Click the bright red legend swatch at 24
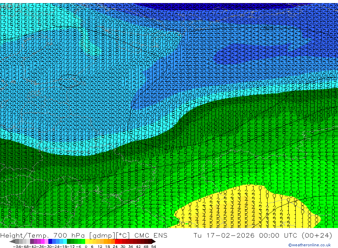The image size is (338, 248). coord(117,241)
